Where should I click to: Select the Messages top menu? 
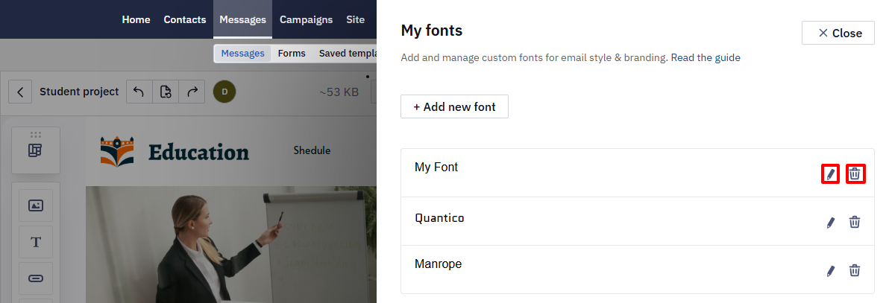242,19
